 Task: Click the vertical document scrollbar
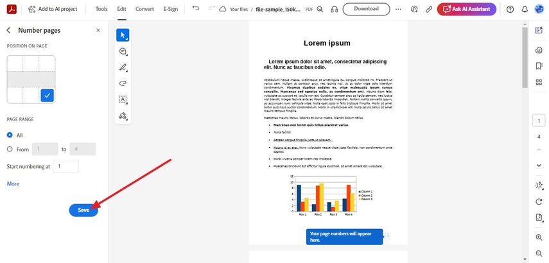(x=525, y=58)
